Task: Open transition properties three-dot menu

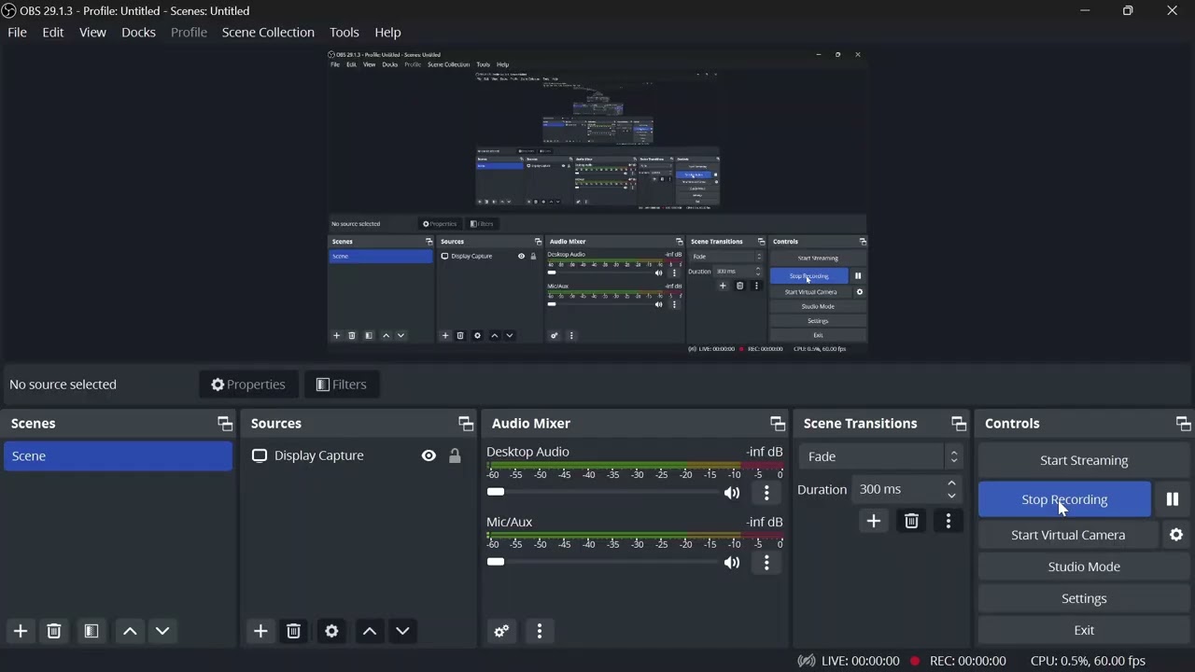Action: click(949, 521)
